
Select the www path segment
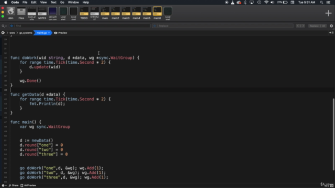coord(12,33)
